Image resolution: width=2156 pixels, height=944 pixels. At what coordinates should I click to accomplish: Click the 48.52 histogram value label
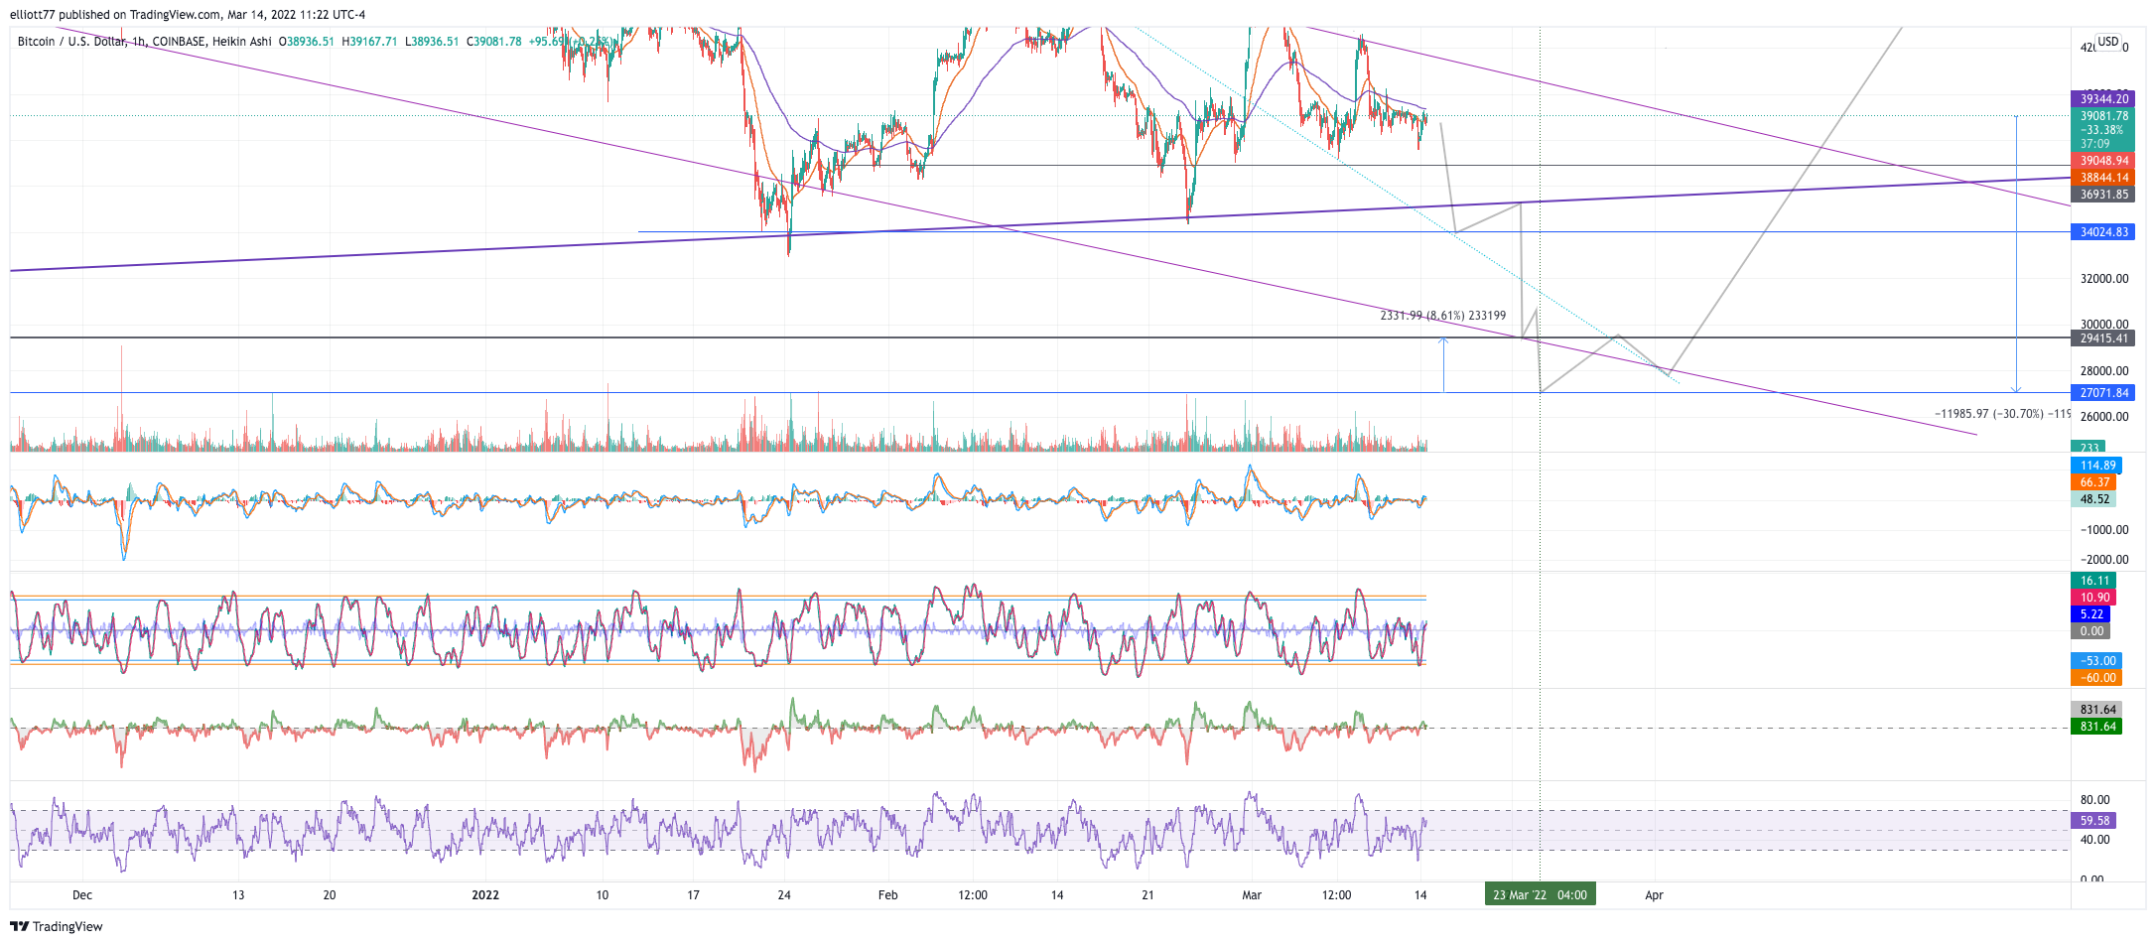tap(2093, 499)
